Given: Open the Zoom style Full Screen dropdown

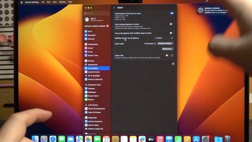Looking at the screenshot, I should [x=150, y=44].
